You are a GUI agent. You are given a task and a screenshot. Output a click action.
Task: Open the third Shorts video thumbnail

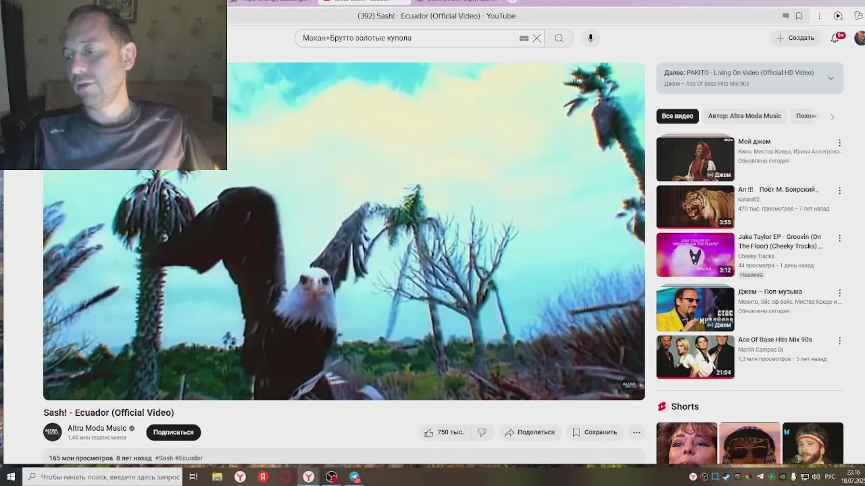[813, 443]
